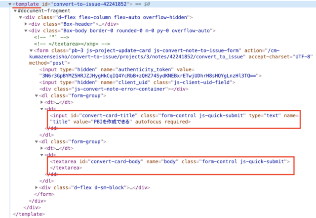Select the template opening tag name
316x218 pixels.
point(27,4)
